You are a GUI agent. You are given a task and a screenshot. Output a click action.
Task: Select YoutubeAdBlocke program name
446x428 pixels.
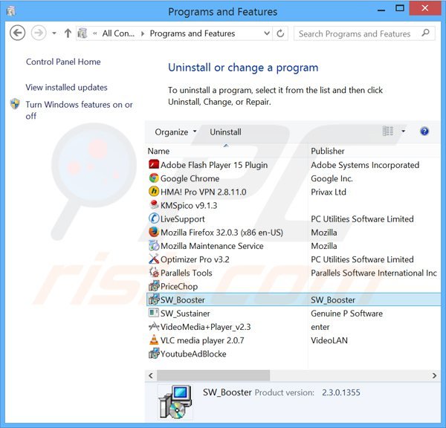tap(193, 354)
